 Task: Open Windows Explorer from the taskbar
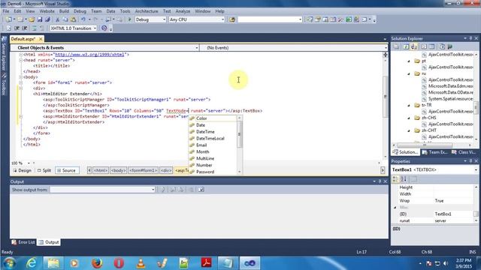53,262
